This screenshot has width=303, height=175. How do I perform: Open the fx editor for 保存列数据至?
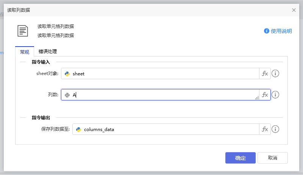[x=265, y=129]
